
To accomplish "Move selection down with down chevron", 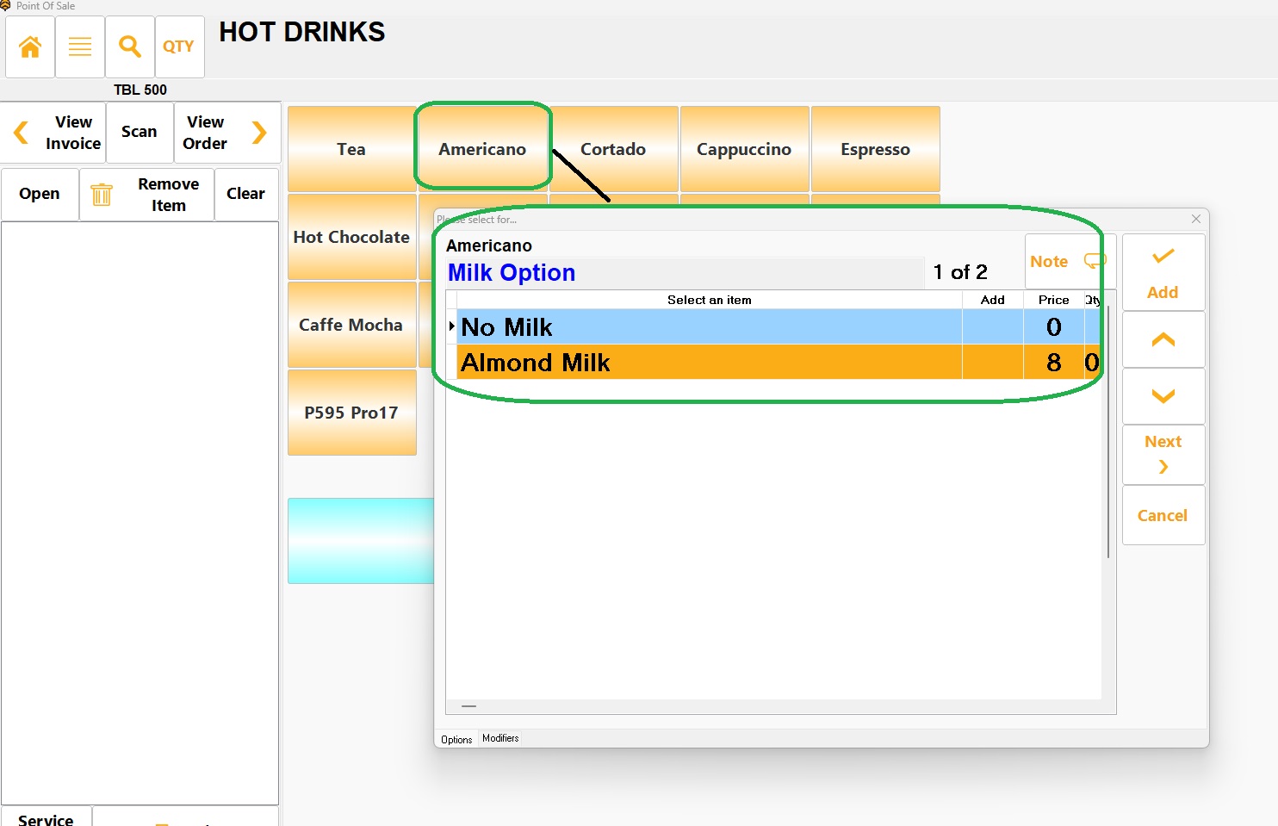I will tap(1163, 396).
